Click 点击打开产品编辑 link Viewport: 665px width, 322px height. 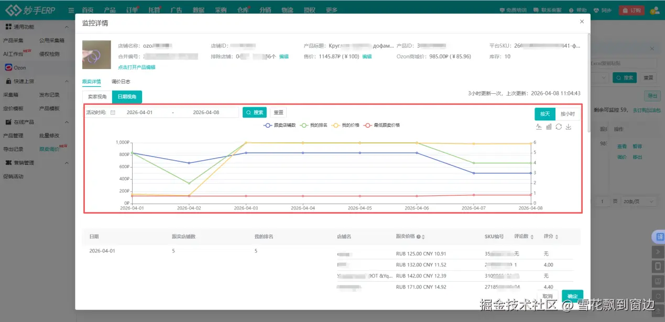pos(136,67)
